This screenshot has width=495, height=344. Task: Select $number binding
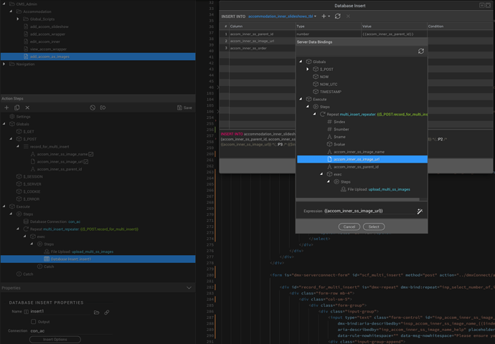(338, 129)
